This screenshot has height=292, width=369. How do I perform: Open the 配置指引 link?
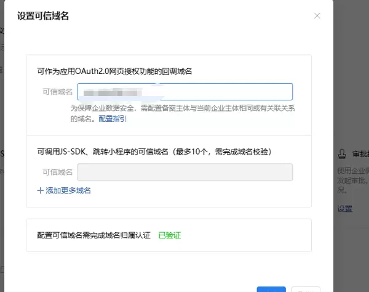point(113,118)
